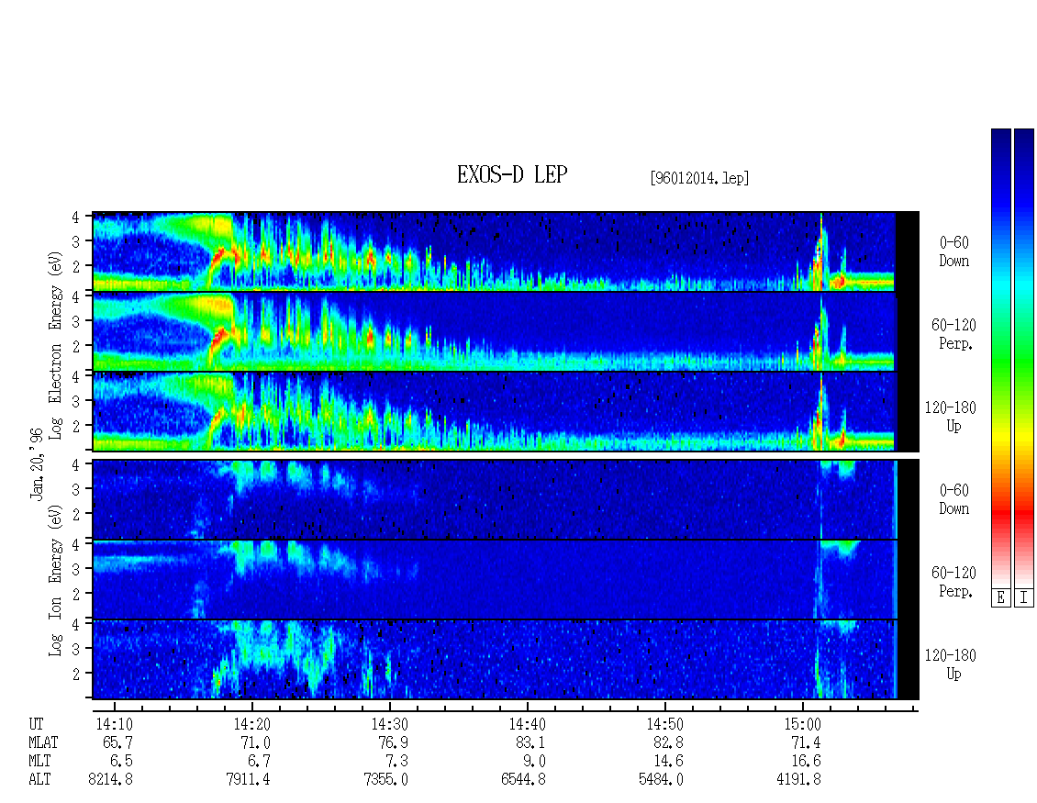Click MLT value 6.5
Image resolution: width=1037 pixels, height=803 pixels.
[122, 762]
